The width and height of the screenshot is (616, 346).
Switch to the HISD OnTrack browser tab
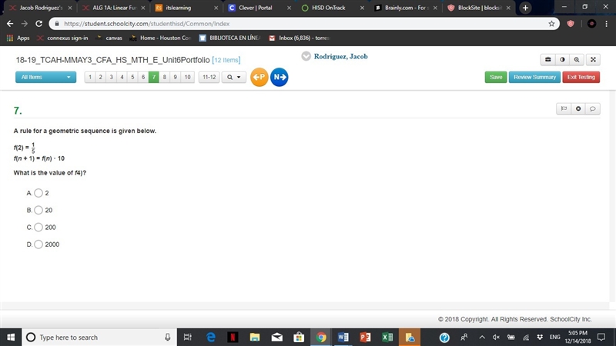333,8
